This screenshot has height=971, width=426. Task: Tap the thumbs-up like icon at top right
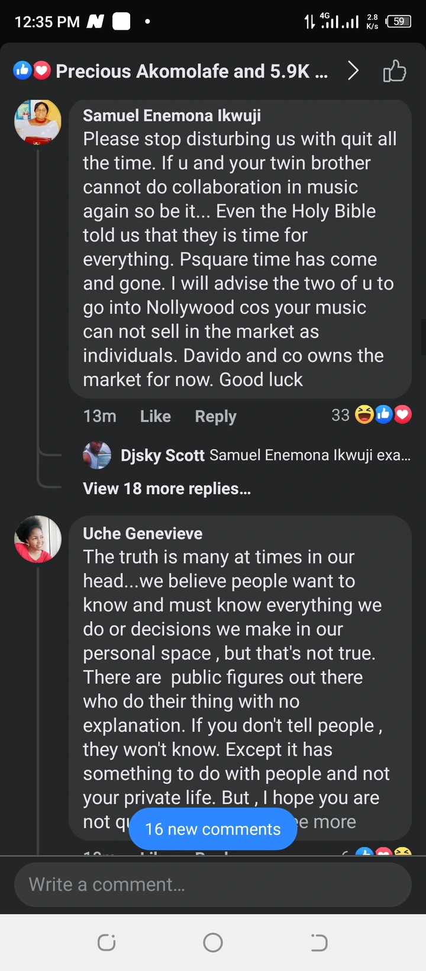tap(395, 72)
